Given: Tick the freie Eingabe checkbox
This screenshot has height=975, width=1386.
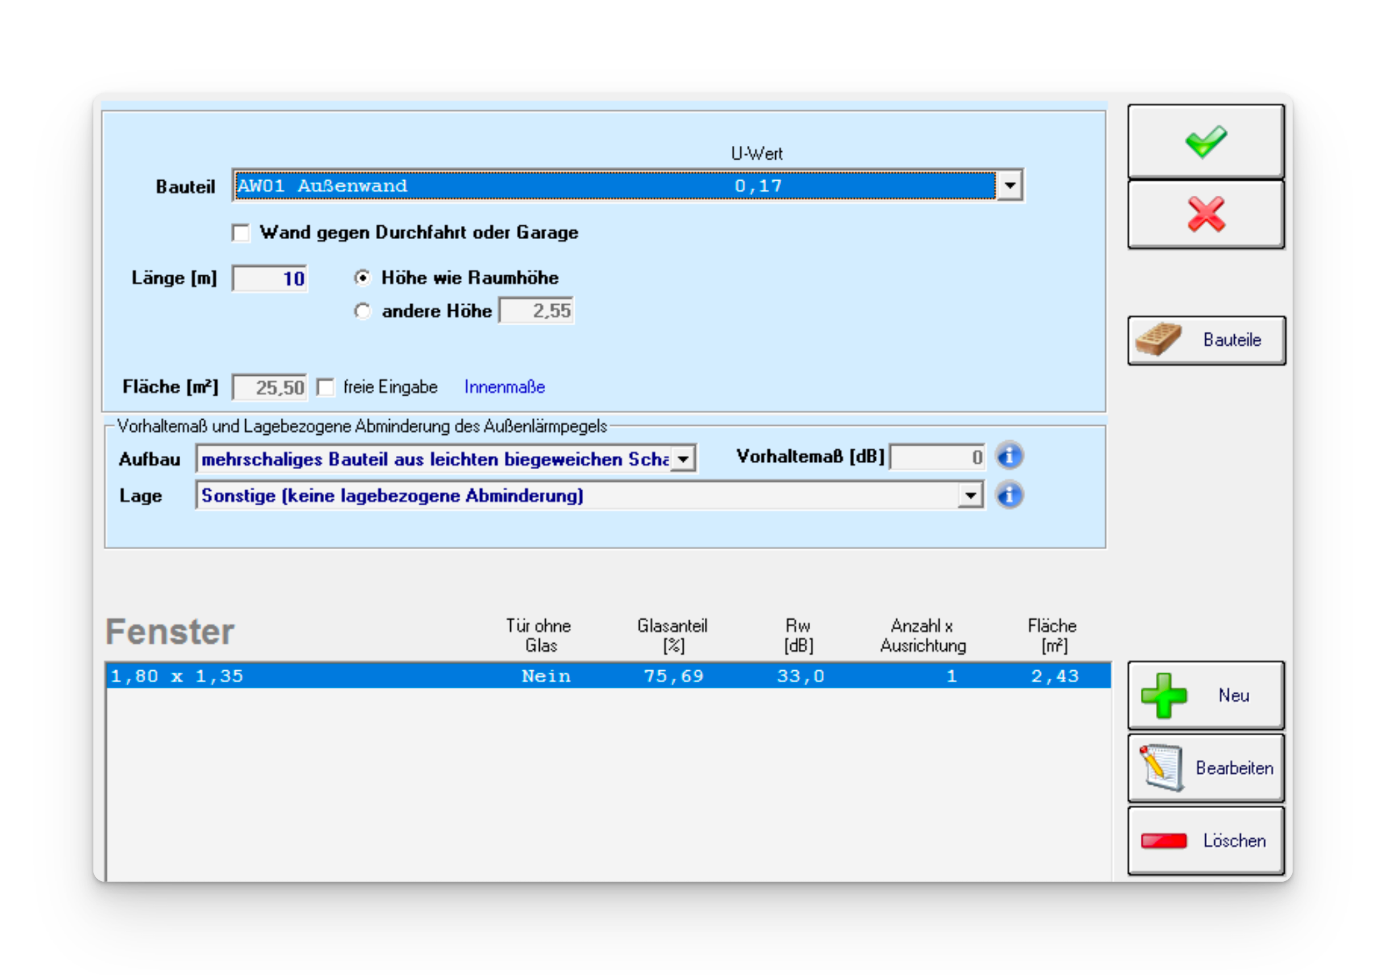Looking at the screenshot, I should click(325, 387).
